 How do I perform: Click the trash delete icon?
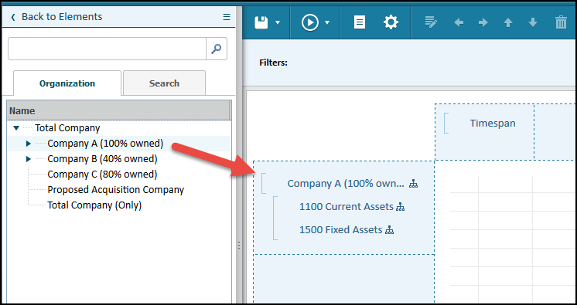pos(561,22)
